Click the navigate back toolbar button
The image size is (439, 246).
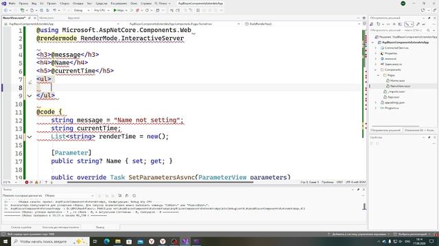pyautogui.click(x=5, y=10)
